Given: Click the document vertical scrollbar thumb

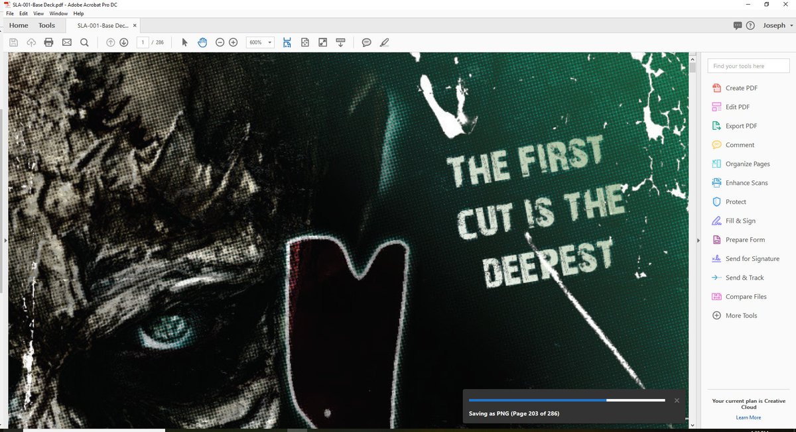Looking at the screenshot, I should point(693,67).
